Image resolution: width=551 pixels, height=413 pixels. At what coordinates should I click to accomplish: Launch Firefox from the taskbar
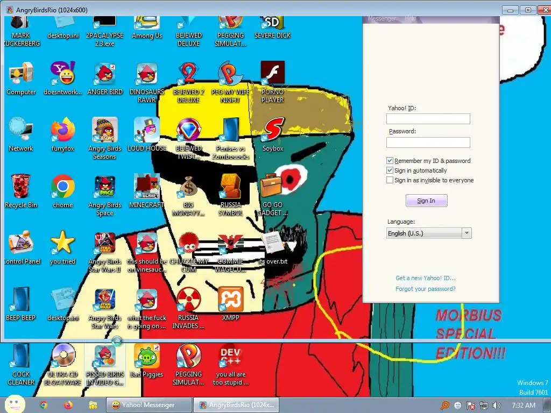[x=68, y=405]
